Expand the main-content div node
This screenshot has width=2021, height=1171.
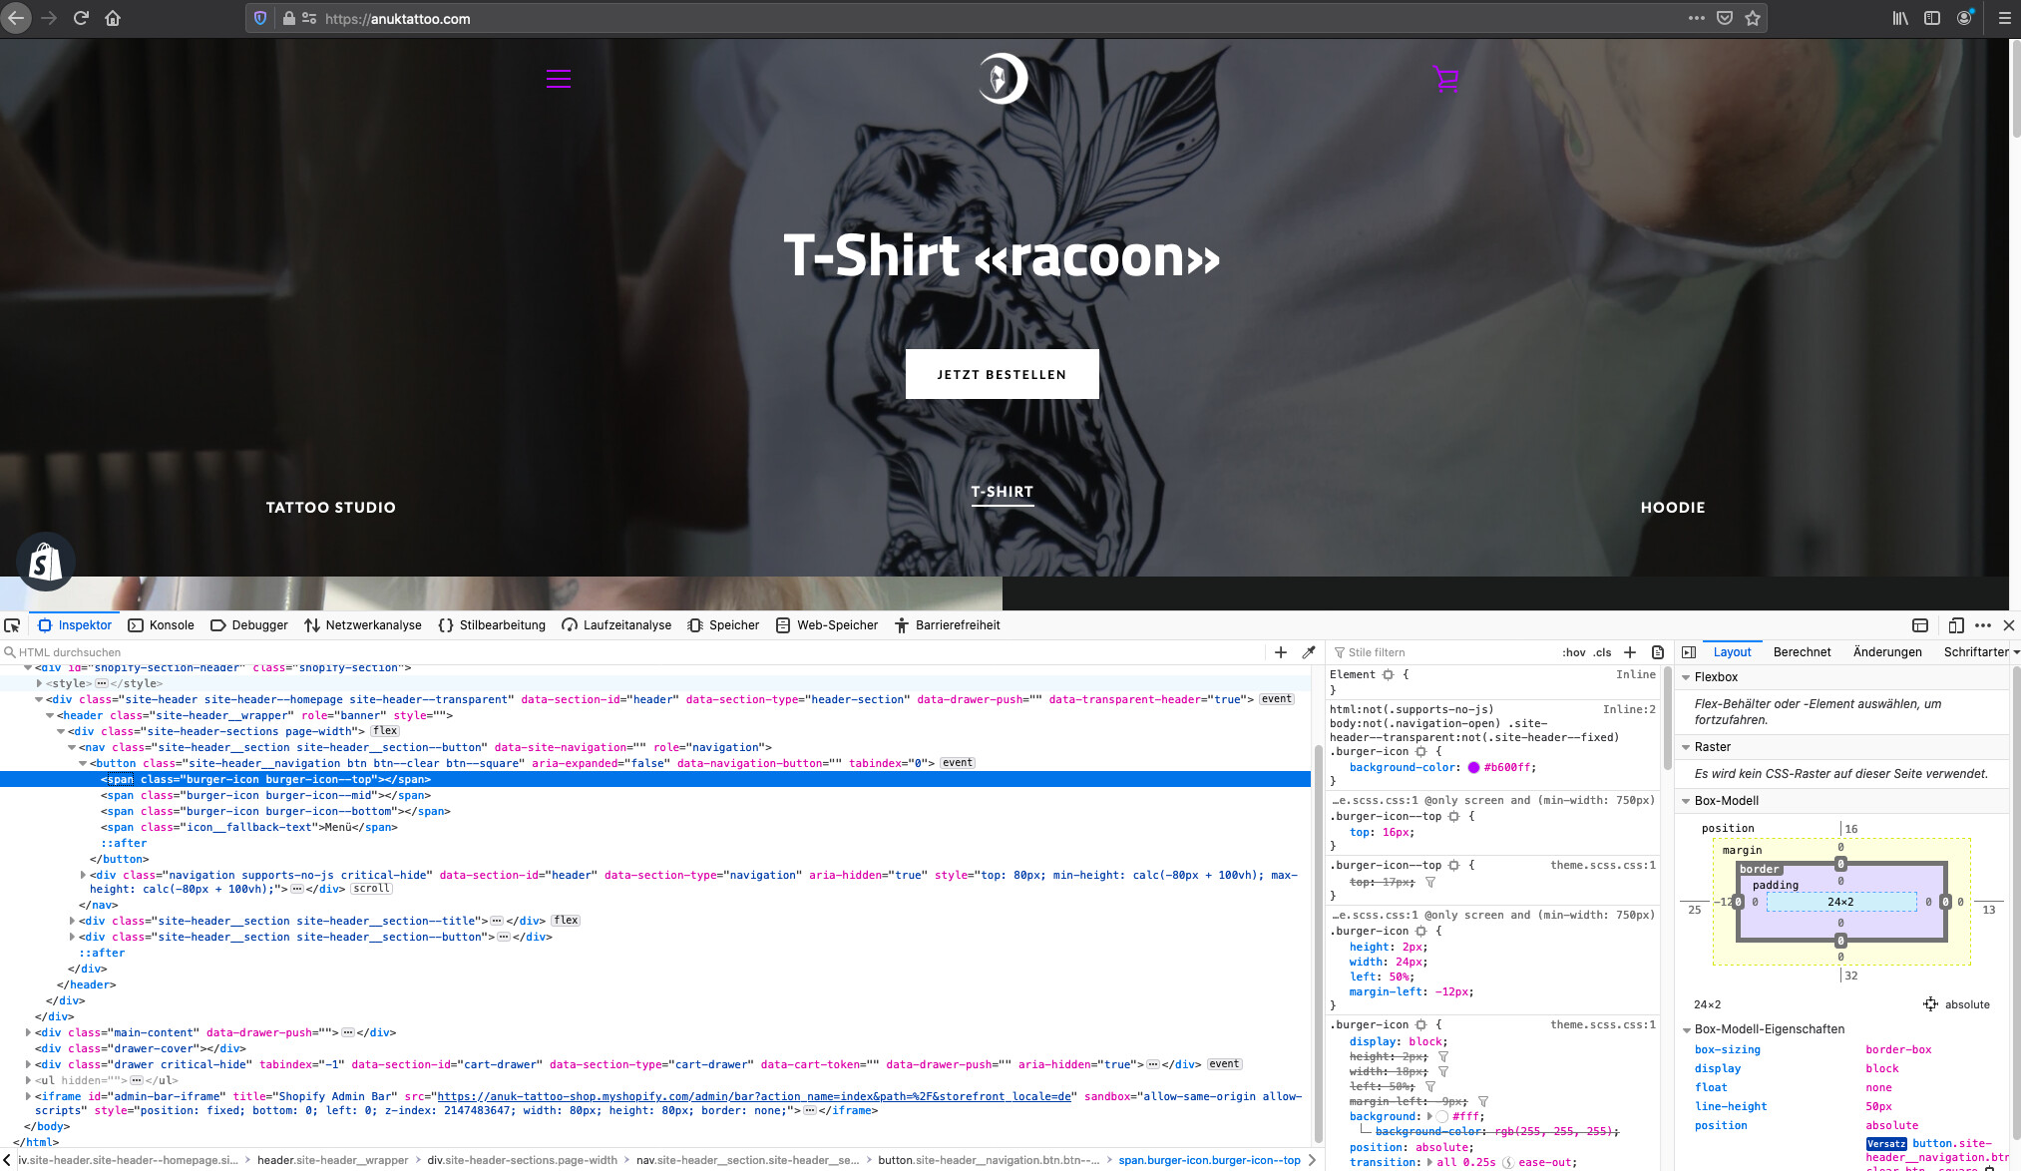(28, 1032)
